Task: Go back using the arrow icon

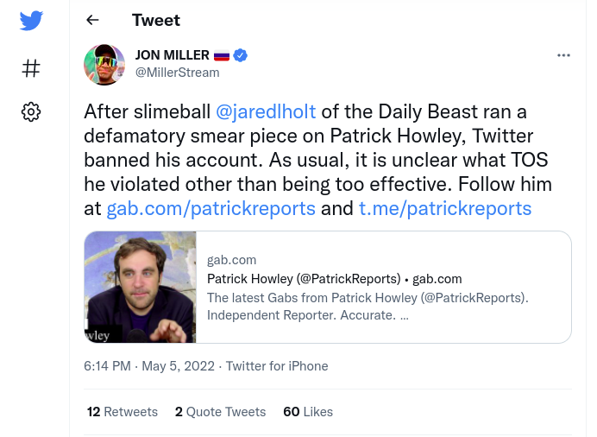Action: 92,20
